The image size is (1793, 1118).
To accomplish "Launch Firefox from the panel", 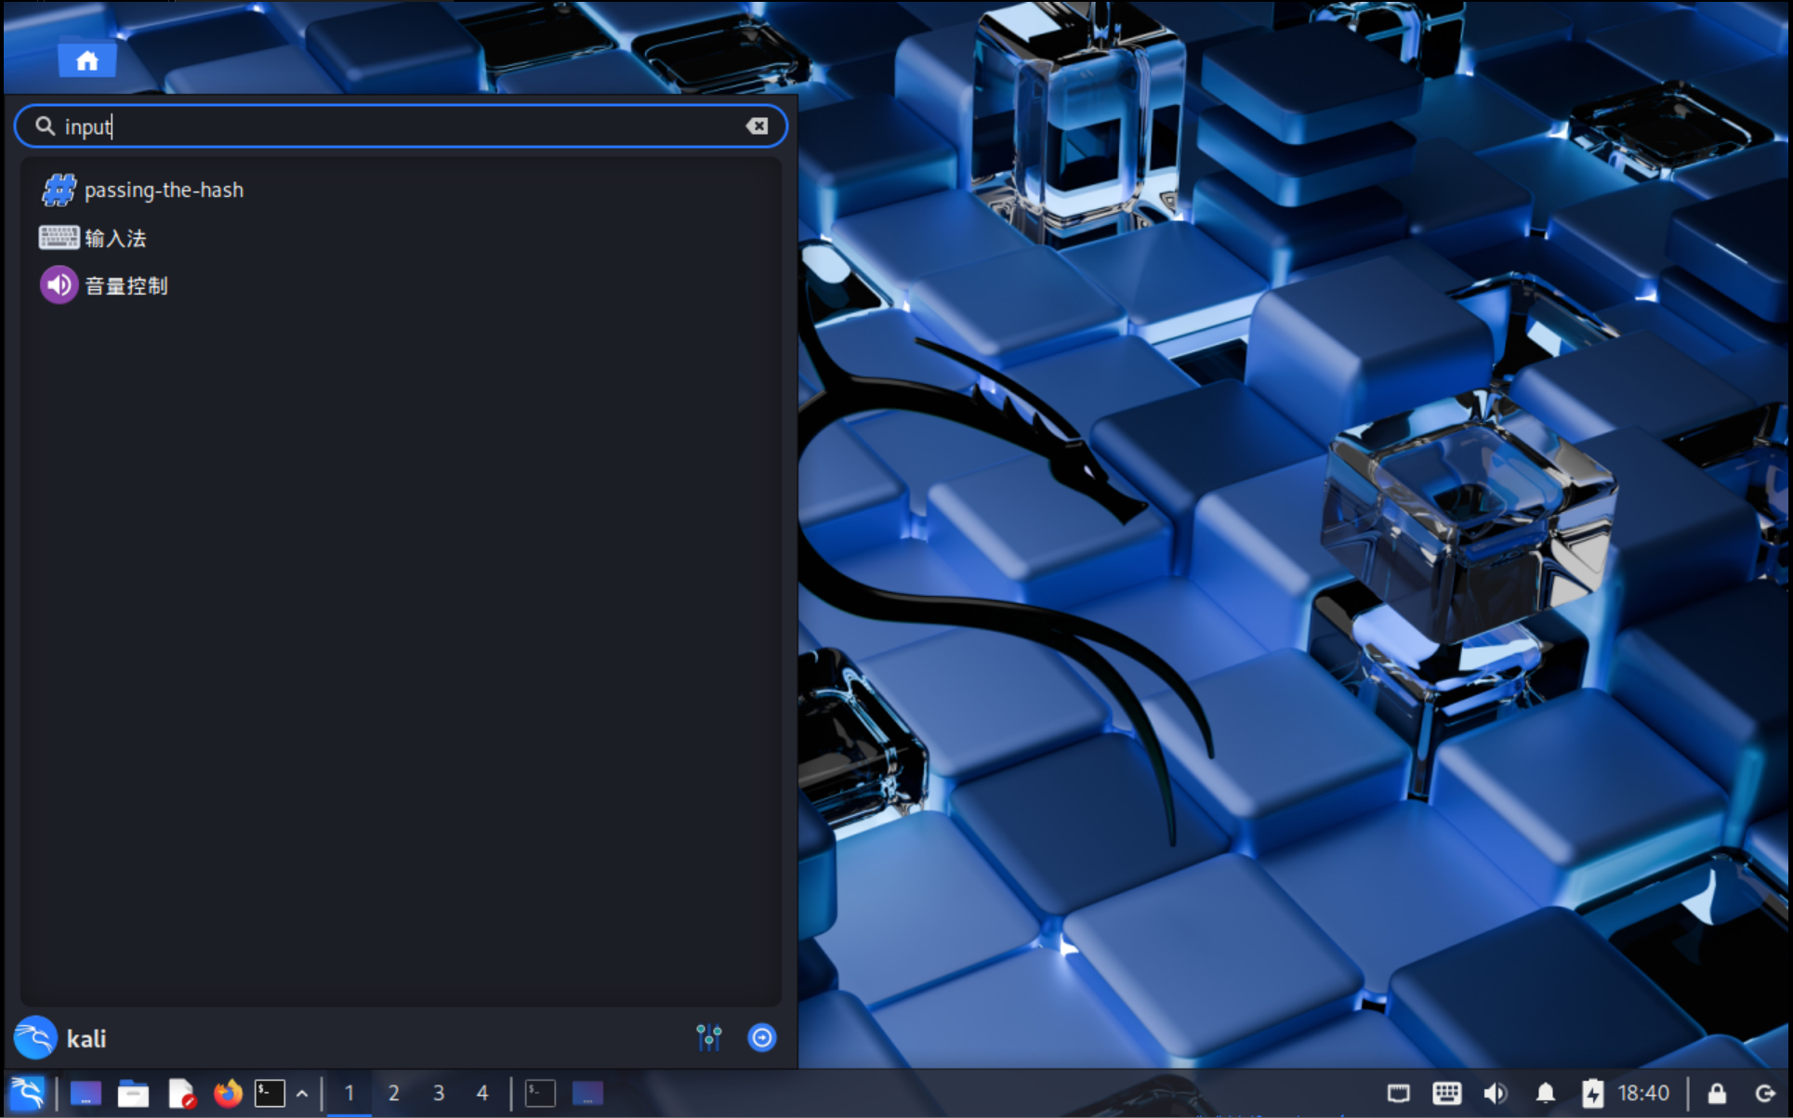I will click(227, 1093).
